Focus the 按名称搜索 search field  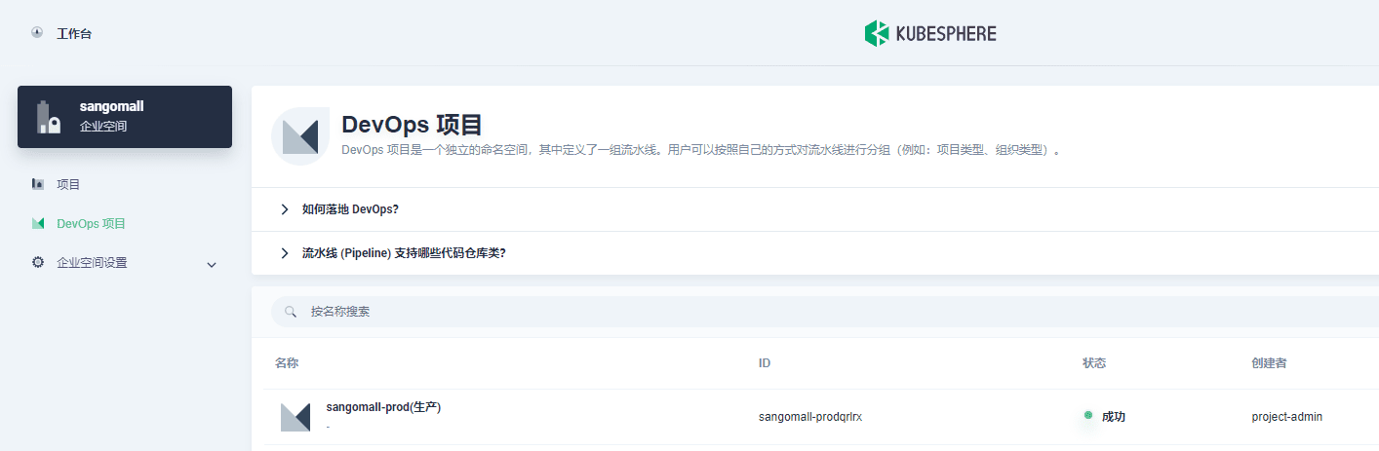(824, 312)
